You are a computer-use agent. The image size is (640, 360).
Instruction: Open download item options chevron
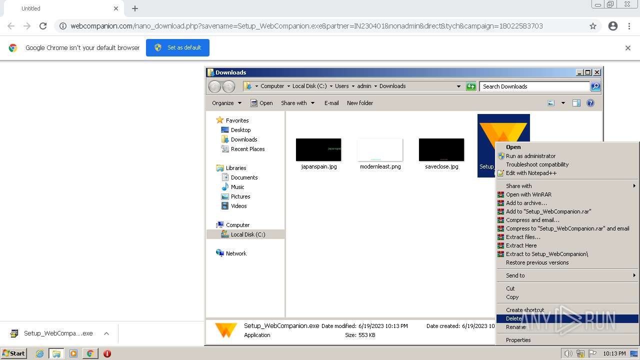[x=106, y=333]
